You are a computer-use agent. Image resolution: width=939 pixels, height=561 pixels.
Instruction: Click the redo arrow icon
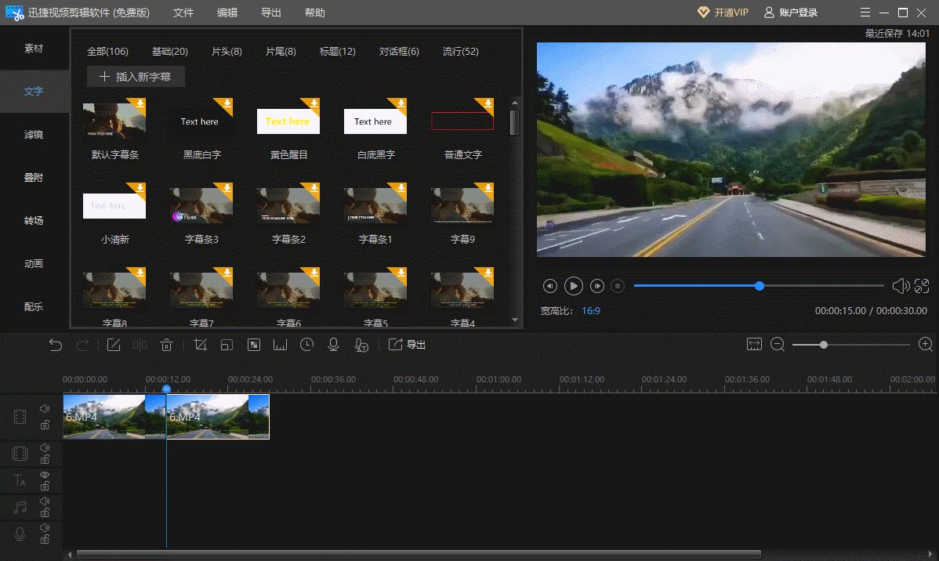tap(82, 345)
